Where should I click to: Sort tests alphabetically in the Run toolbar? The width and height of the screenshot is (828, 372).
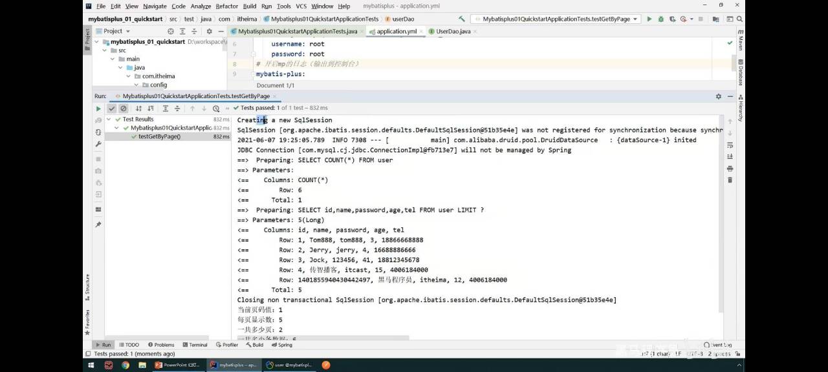(138, 108)
